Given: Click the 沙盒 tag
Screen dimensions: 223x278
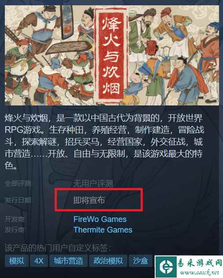Looking at the screenshot, I should (140, 261).
